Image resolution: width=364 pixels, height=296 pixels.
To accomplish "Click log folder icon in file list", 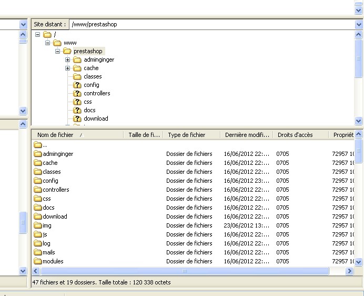I will tap(37, 243).
